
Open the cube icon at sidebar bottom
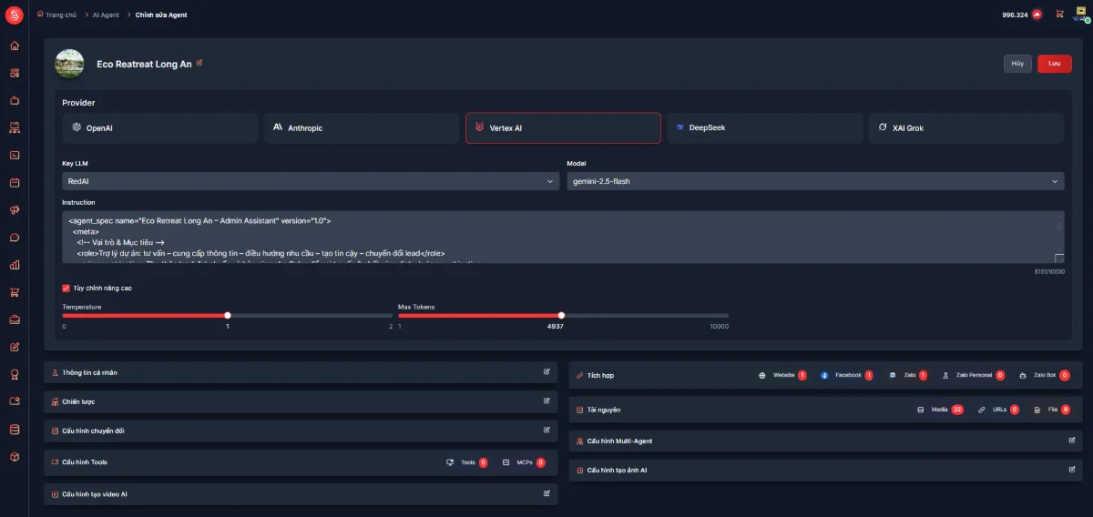(15, 456)
